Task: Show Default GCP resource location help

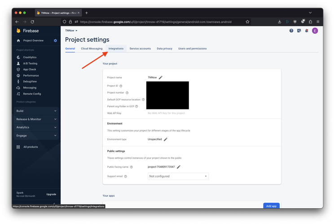Action: [x=143, y=99]
